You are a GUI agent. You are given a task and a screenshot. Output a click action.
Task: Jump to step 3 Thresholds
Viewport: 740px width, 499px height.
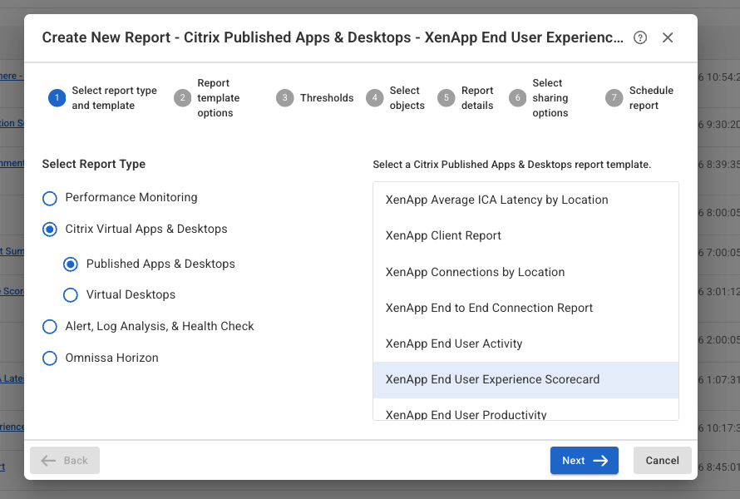315,98
